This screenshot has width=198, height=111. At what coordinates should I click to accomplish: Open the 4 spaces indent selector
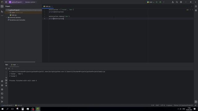pos(169,105)
